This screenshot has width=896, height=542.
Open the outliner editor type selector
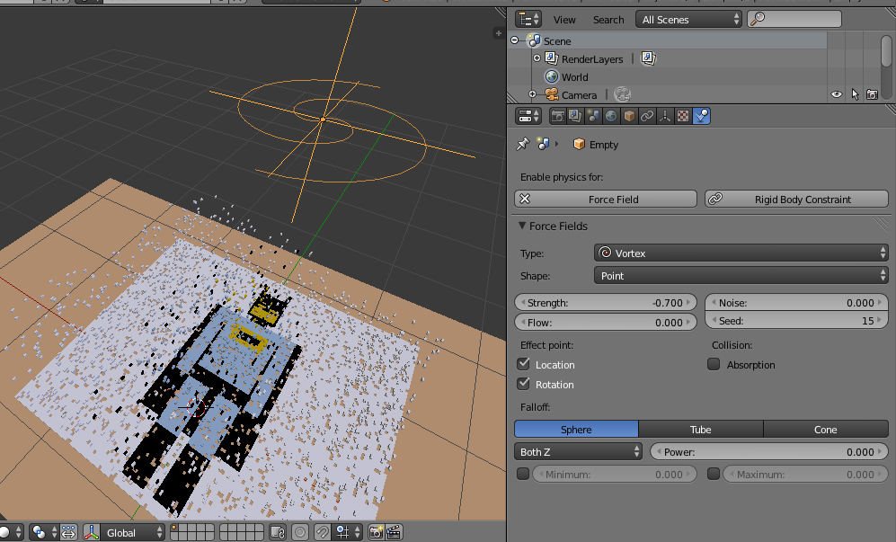click(x=528, y=20)
